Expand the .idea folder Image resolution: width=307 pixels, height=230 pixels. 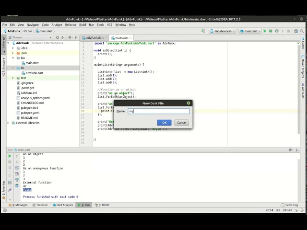point(13,48)
